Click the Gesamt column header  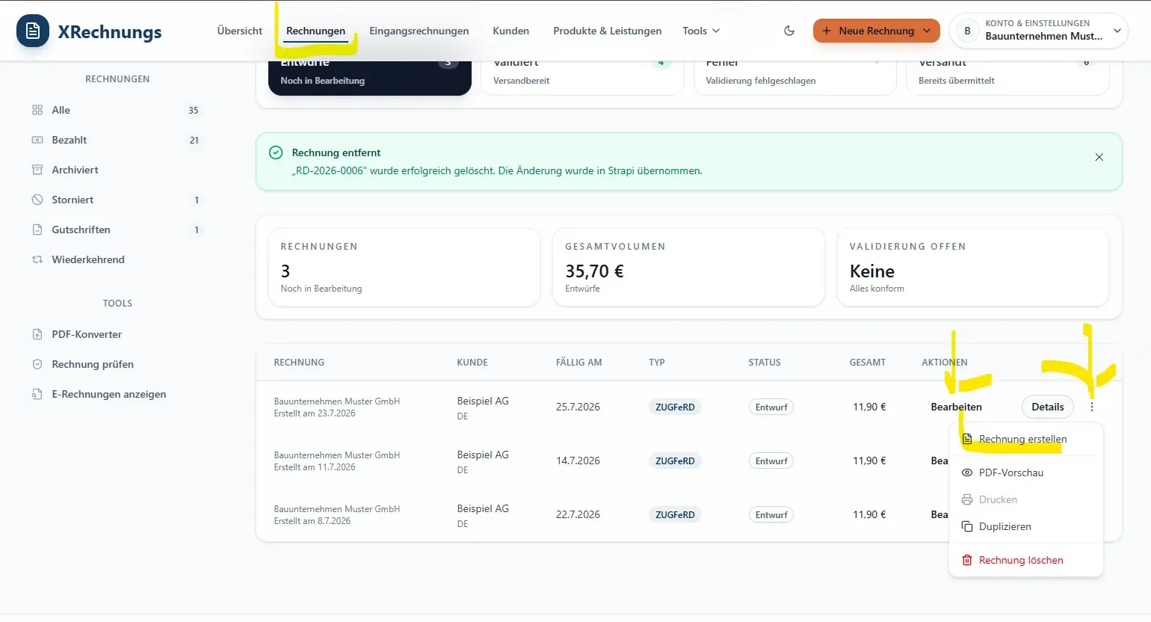(867, 362)
